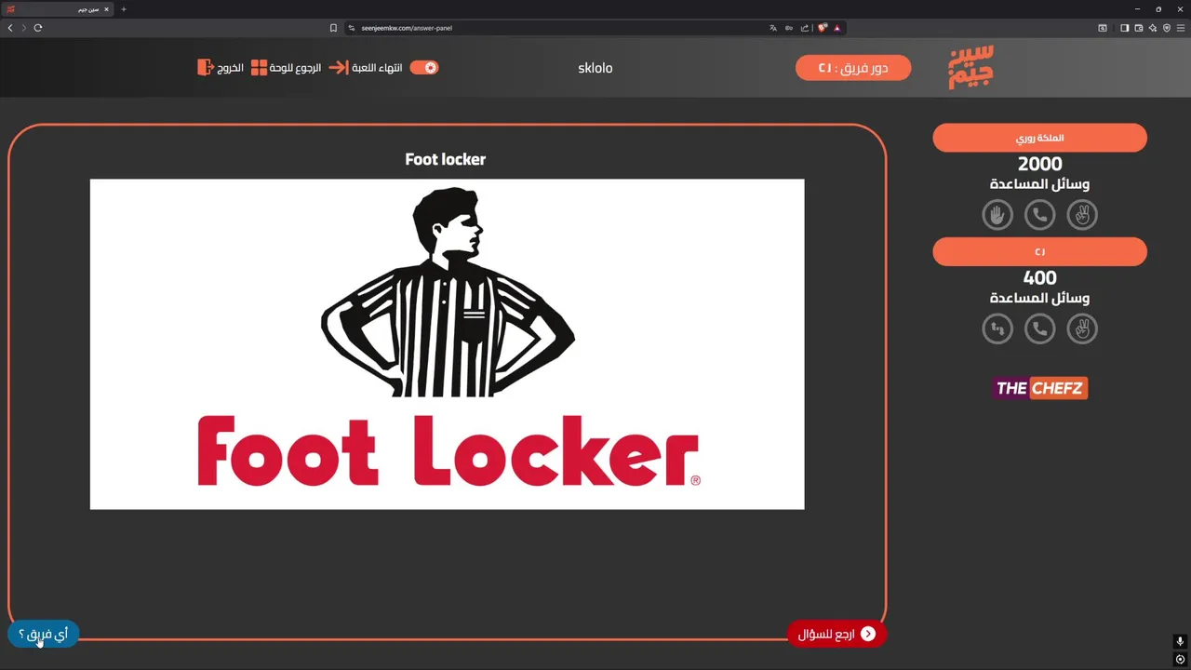
Task: Open the browser hamburger menu
Action: tap(1181, 28)
